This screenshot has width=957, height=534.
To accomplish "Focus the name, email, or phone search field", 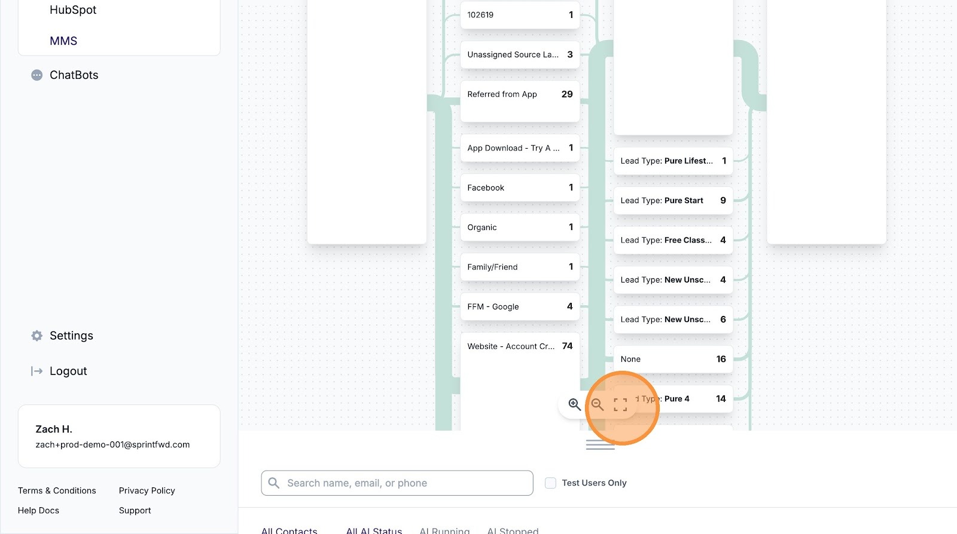I will [x=397, y=483].
